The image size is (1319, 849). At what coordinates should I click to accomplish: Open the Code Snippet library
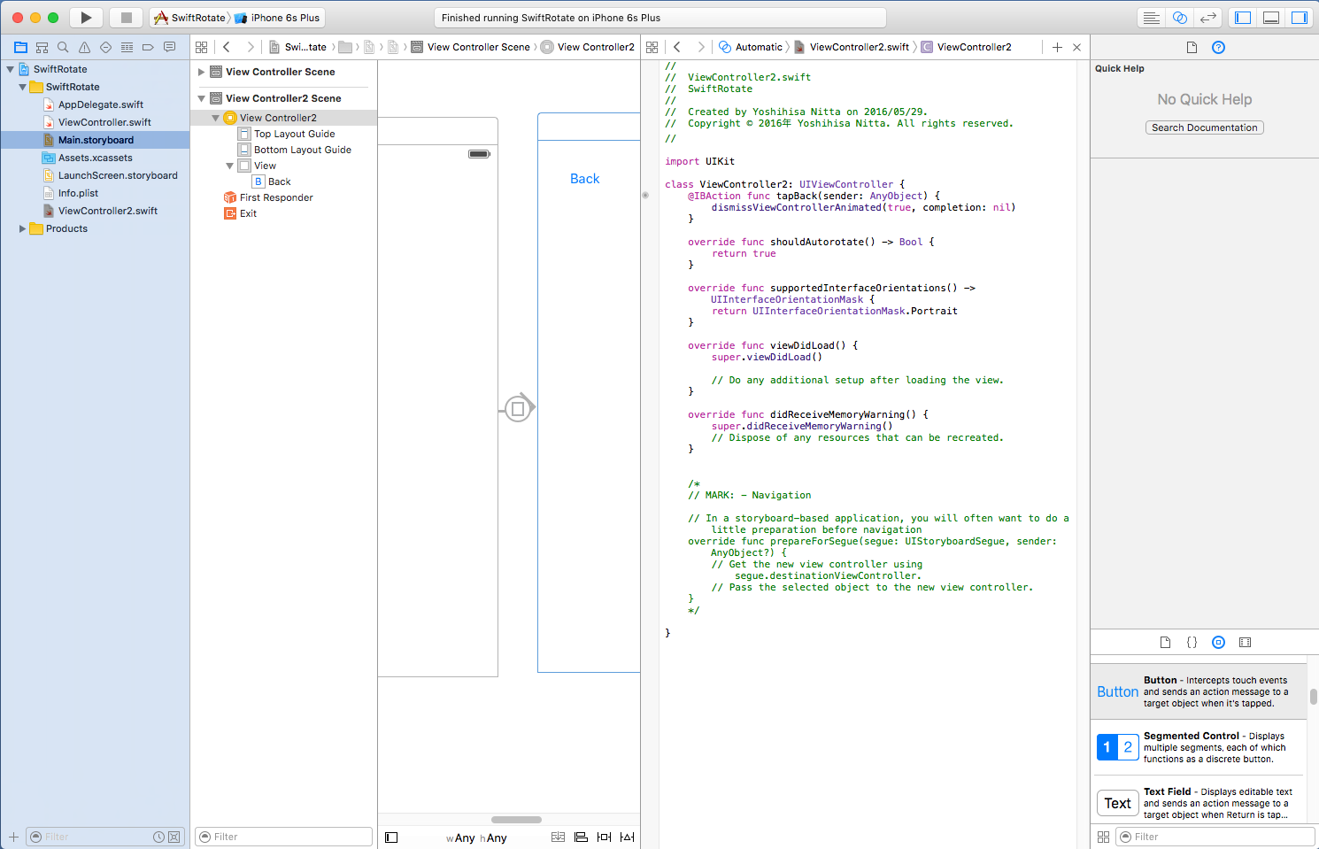point(1192,643)
